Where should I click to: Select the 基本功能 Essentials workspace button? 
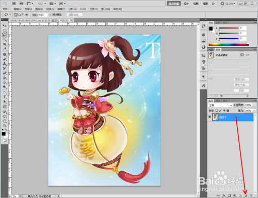point(174,4)
